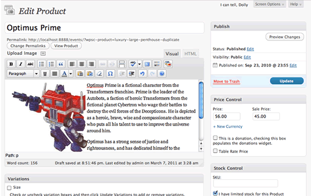Uncheck 'I have limited stock' checkbox
The image size is (311, 196).
point(215,193)
